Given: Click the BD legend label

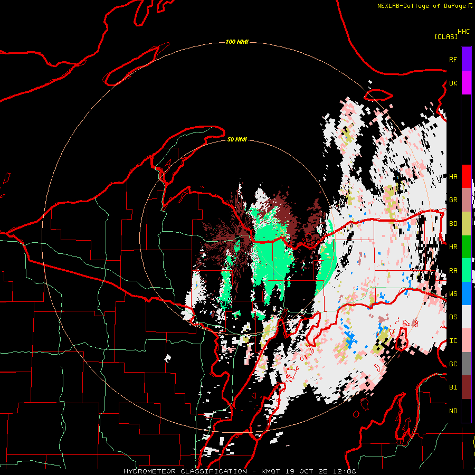Looking at the screenshot, I should click(x=453, y=224).
